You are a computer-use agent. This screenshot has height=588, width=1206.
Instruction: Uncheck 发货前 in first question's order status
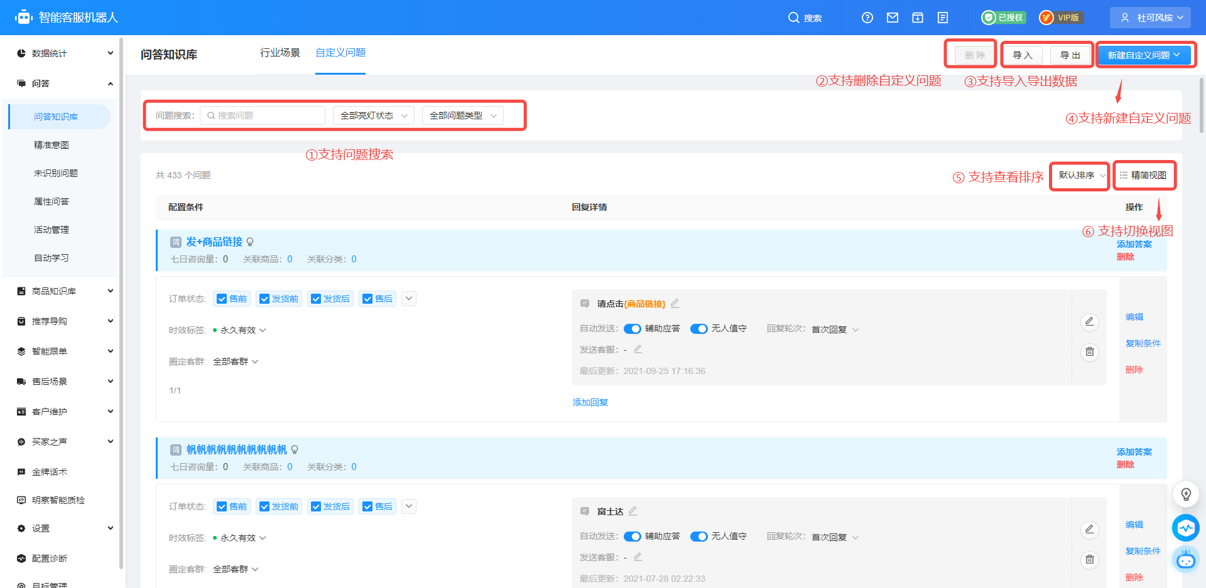(x=264, y=299)
